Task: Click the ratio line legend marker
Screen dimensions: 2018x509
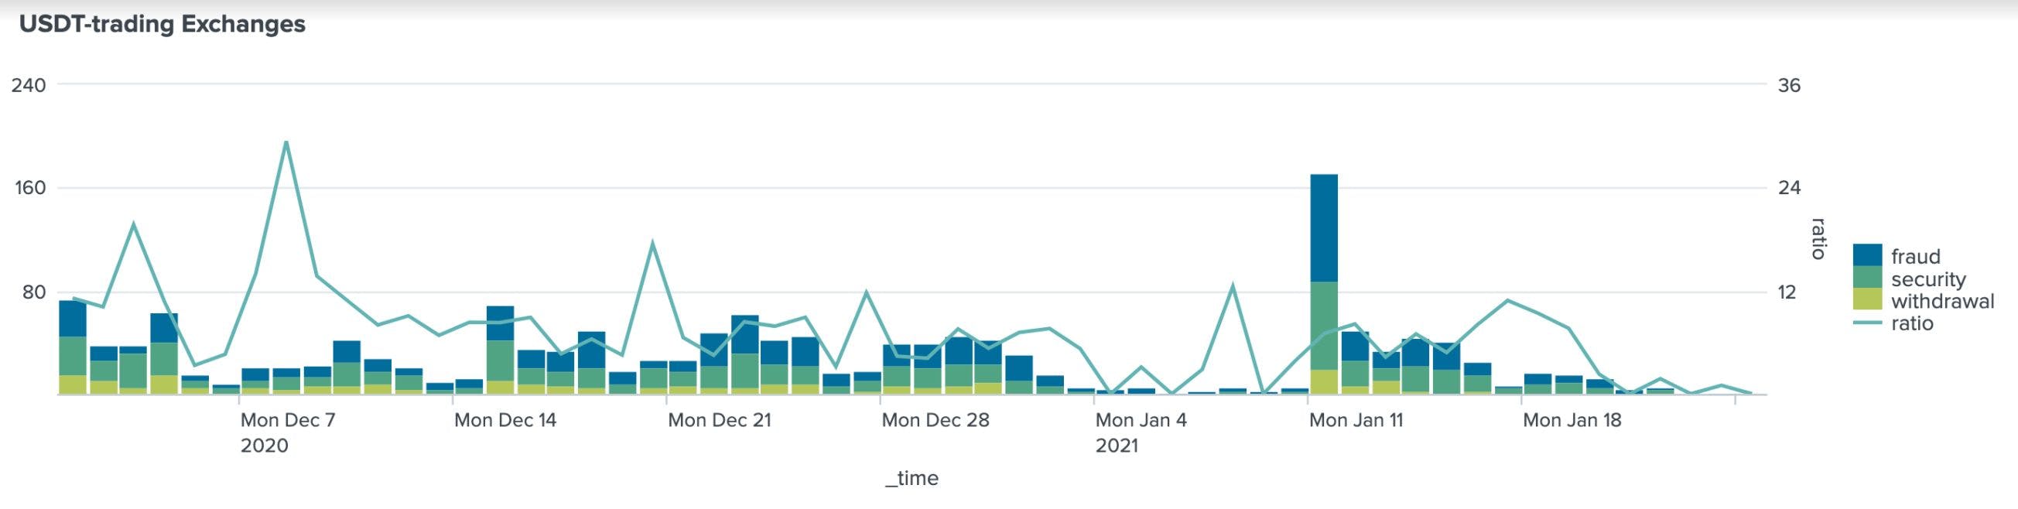Action: coord(1867,323)
